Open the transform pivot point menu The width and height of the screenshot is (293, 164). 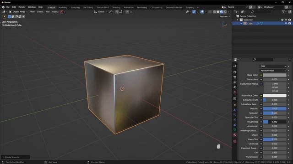coord(111,12)
